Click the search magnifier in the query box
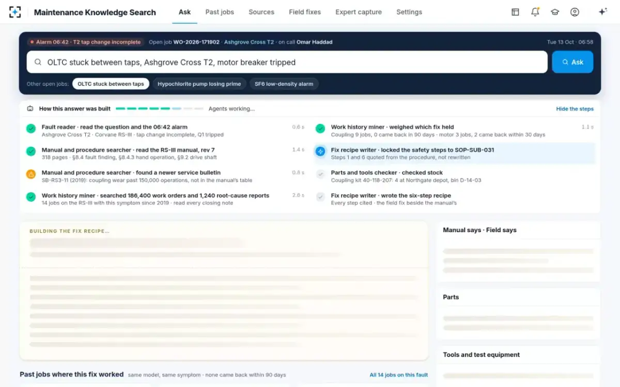Screen dimensions: 620x387 coord(38,62)
